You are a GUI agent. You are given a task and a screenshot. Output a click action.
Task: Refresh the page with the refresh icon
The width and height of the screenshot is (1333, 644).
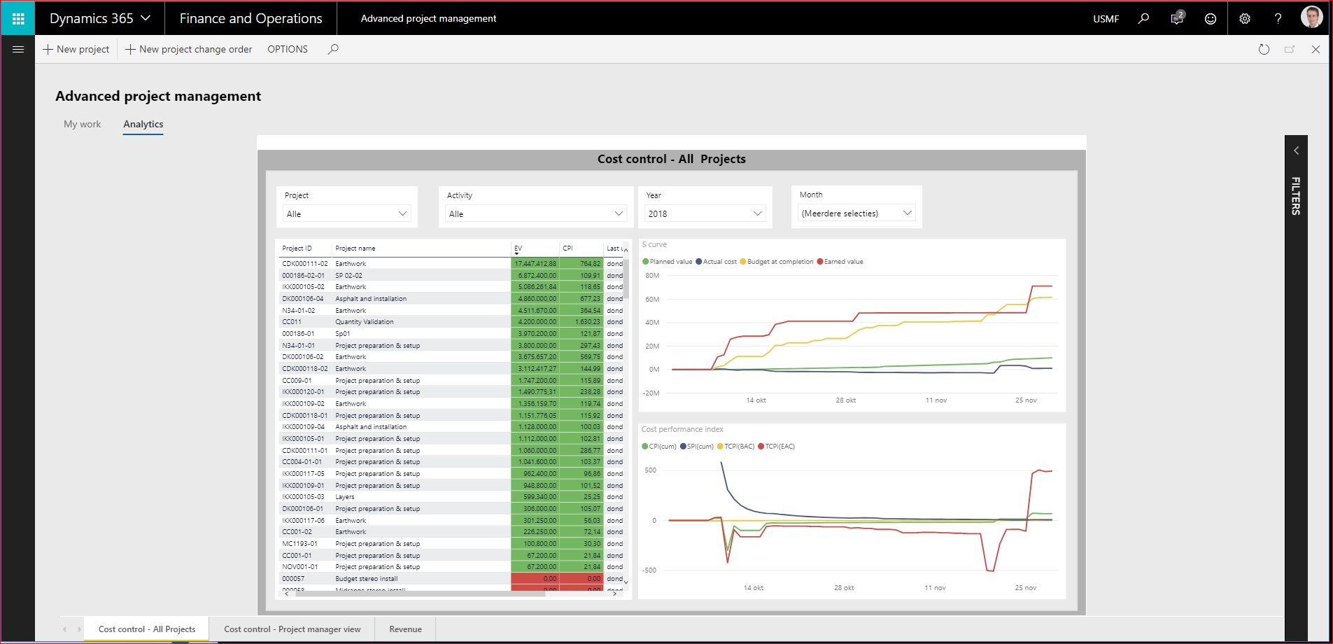point(1264,49)
